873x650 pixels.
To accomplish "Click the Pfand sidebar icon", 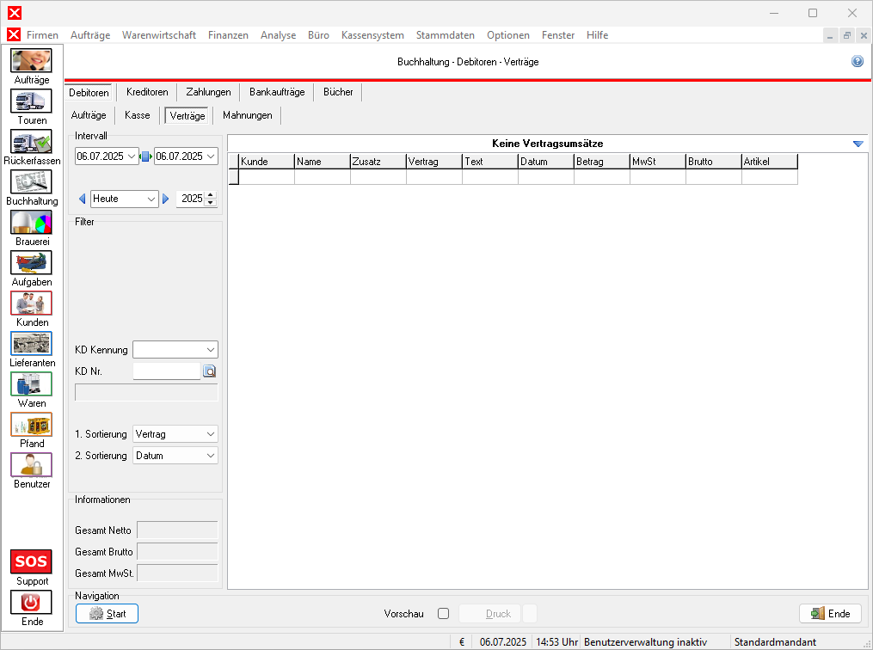I will coord(31,425).
